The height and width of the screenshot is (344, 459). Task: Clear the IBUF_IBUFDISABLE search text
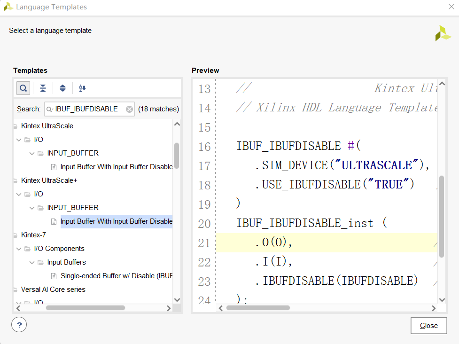pos(129,109)
